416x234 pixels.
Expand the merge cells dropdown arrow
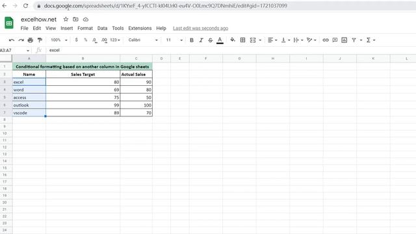[x=260, y=40]
